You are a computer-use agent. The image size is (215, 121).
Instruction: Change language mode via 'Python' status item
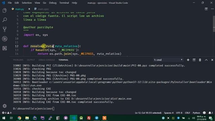(196, 113)
